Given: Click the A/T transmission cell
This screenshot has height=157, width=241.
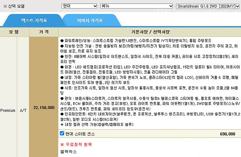Looking at the screenshot, I should click(23, 110).
